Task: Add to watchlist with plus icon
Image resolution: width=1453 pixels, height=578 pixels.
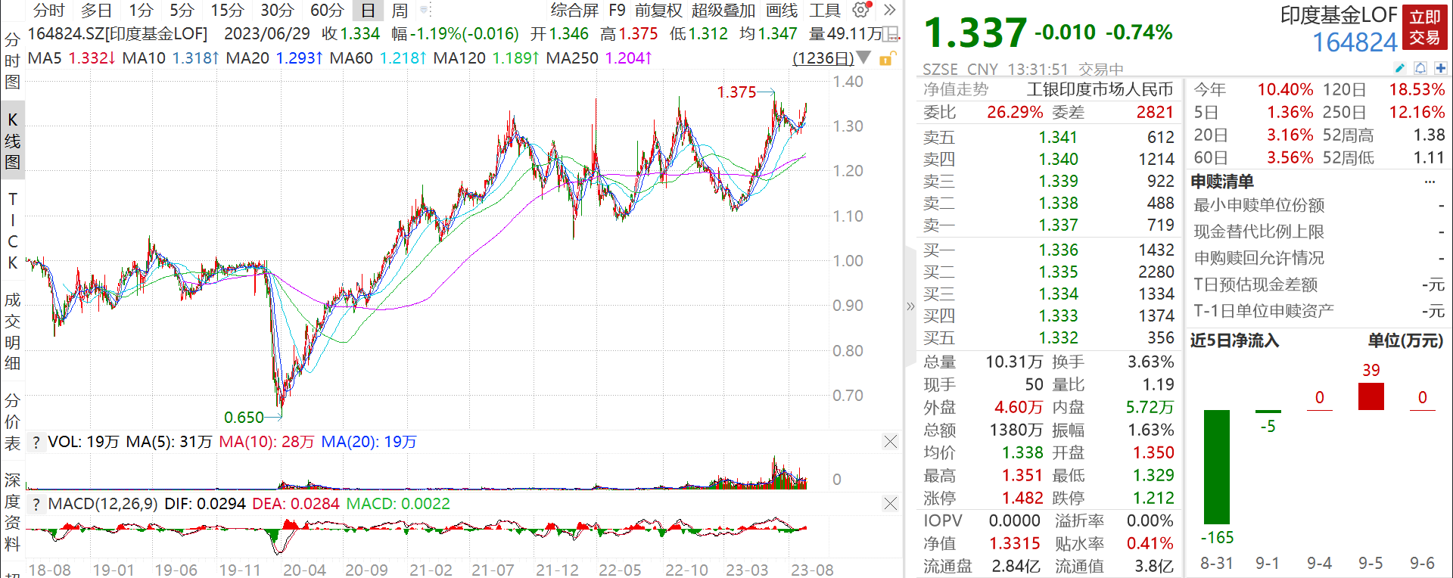Action: [x=1440, y=68]
